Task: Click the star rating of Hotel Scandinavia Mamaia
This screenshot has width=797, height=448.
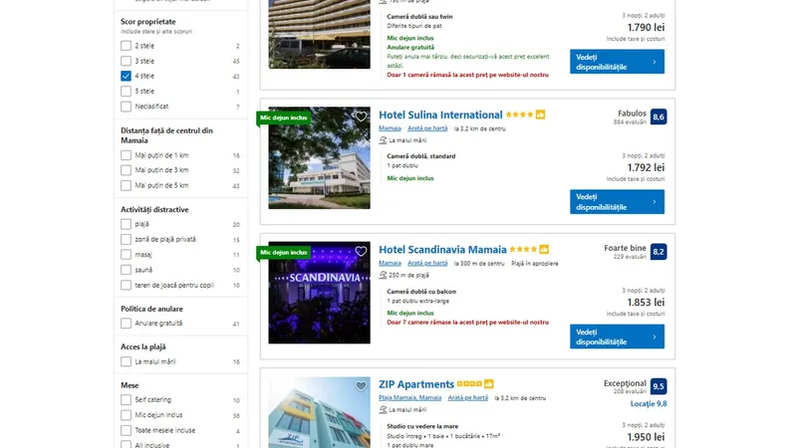Action: click(523, 250)
